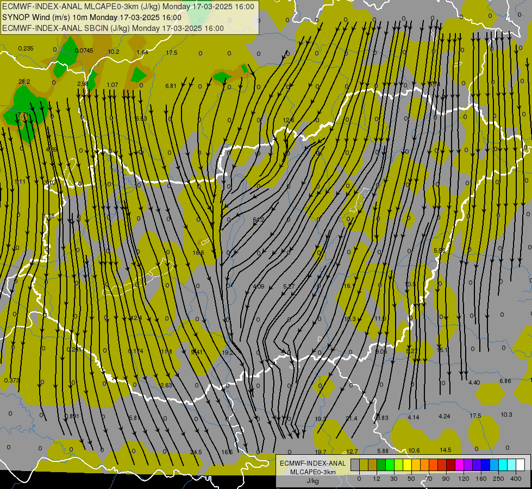This screenshot has width=532, height=489.
Task: Click the map value 6.81
Action: click(x=171, y=86)
